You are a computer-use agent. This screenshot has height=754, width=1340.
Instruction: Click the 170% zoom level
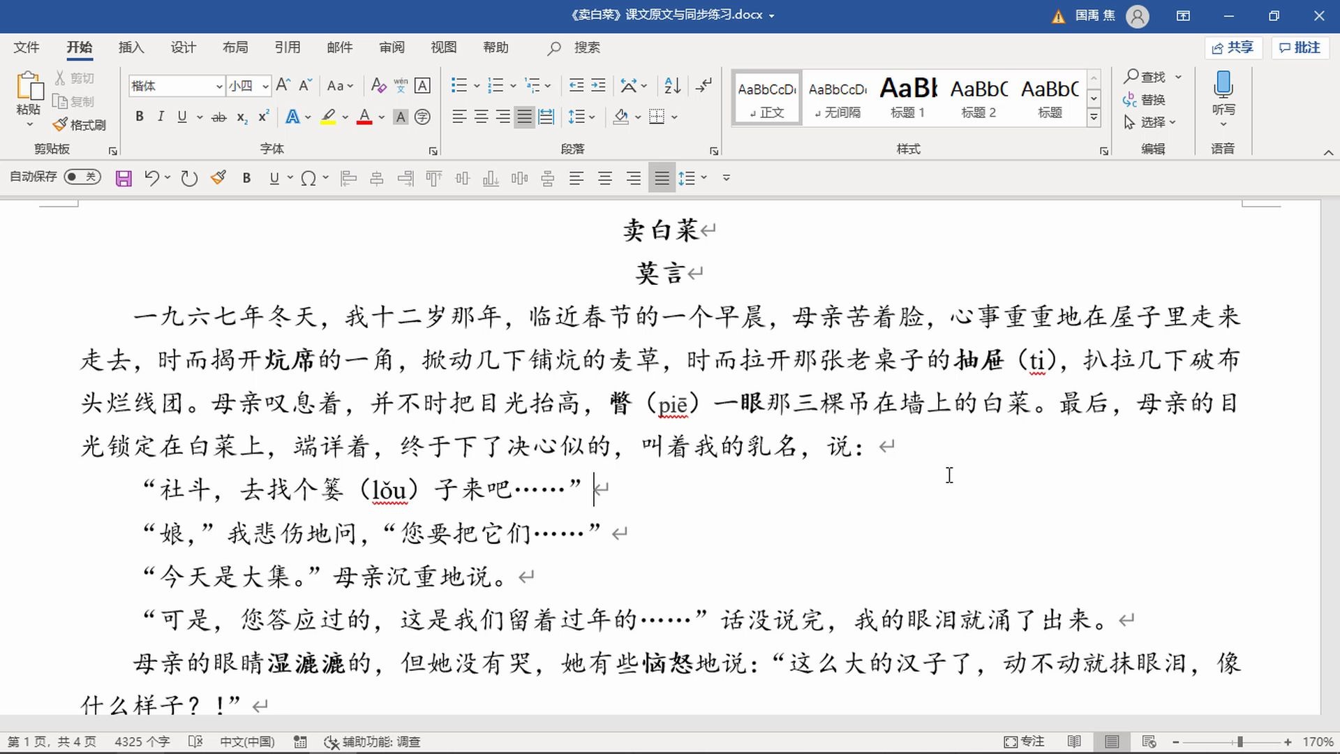pos(1318,741)
